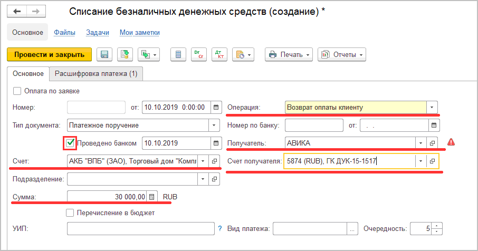This screenshot has height=251, width=478.
Task: Open the Подразделение item card icon
Action: [214, 179]
